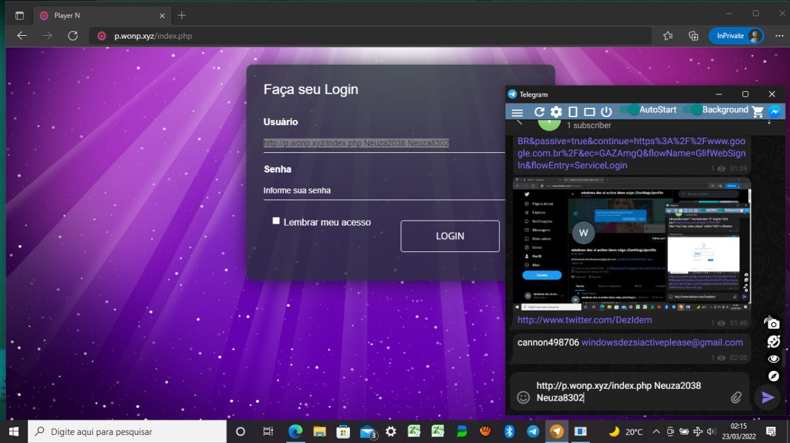Click the Messenger icon in Telegram toolbar
790x443 pixels.
775,112
